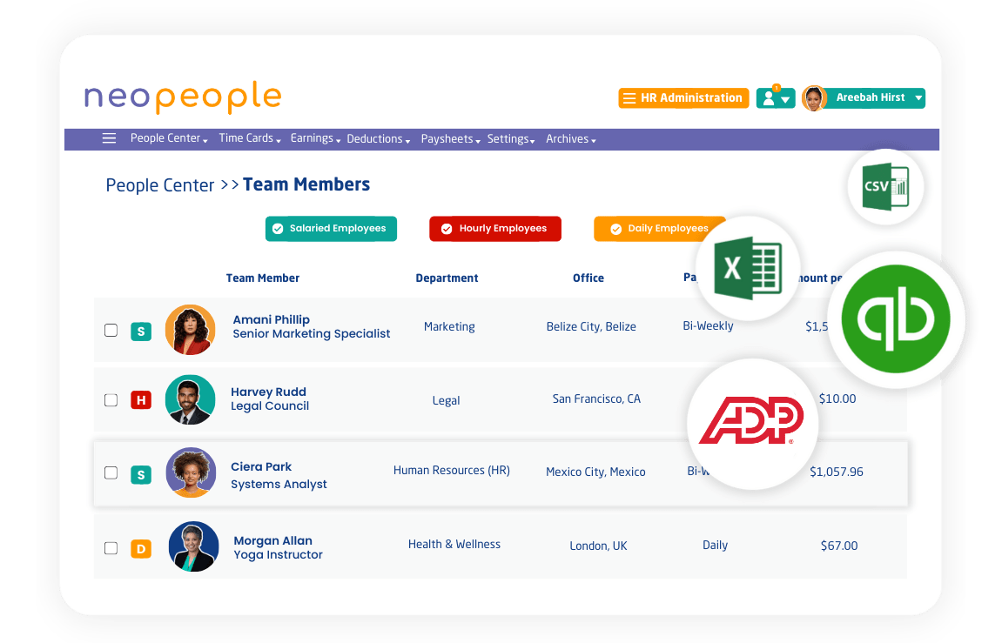Click the Team Members page title
The height and width of the screenshot is (643, 1002).
coord(306,184)
